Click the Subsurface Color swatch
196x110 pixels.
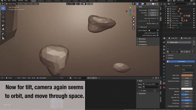click(x=187, y=89)
